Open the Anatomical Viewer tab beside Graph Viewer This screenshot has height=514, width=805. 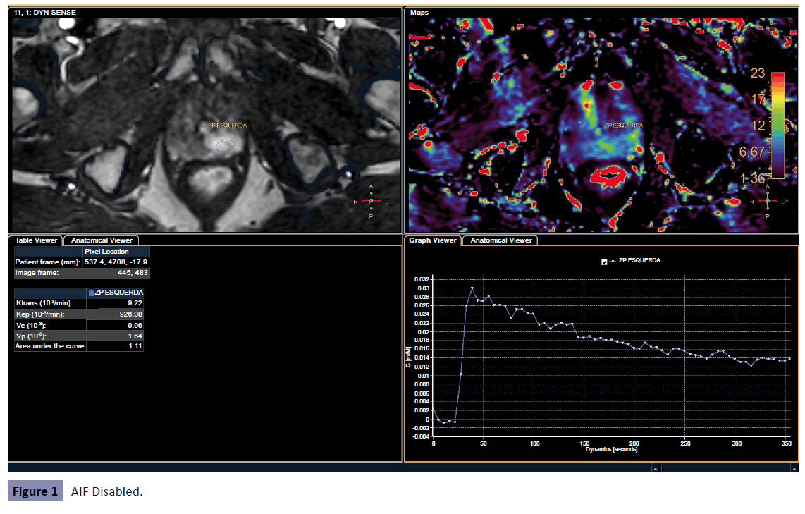click(x=500, y=240)
